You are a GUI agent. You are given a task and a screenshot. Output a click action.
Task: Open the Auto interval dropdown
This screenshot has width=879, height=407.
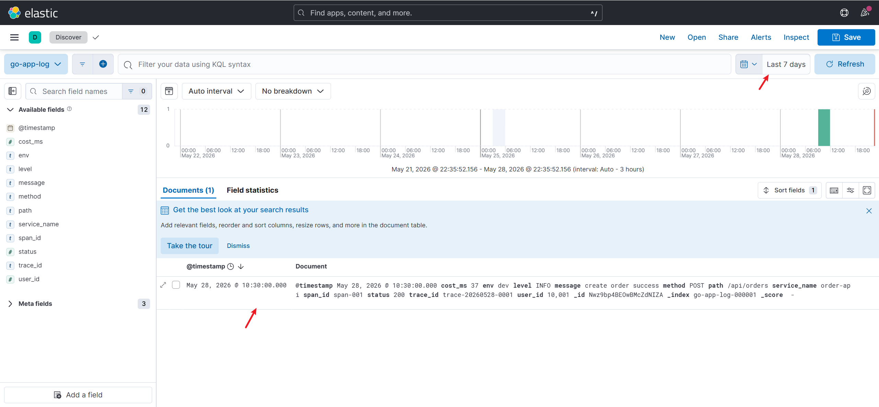217,91
